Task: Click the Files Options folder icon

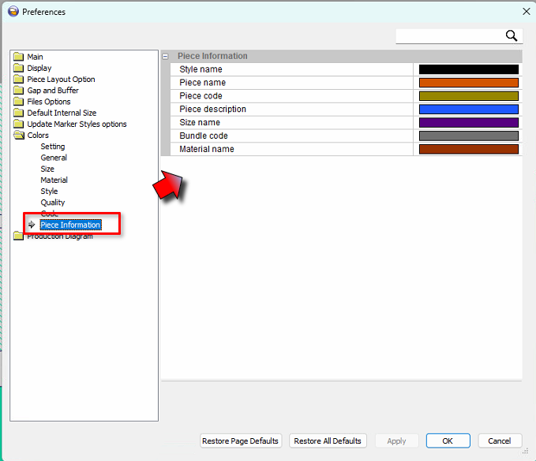Action: (x=19, y=102)
